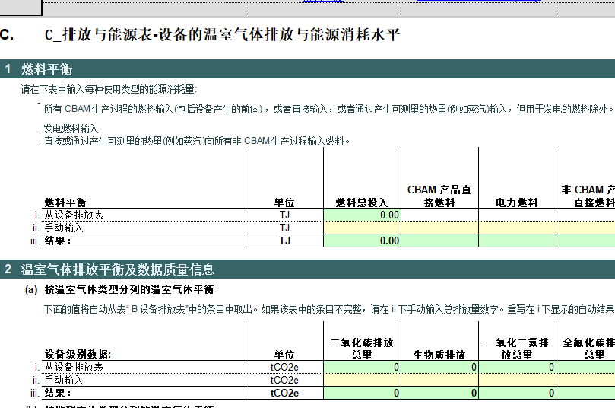Click subsection (a) 按温室气体类型分列的温室气体平衡 heading

129,290
